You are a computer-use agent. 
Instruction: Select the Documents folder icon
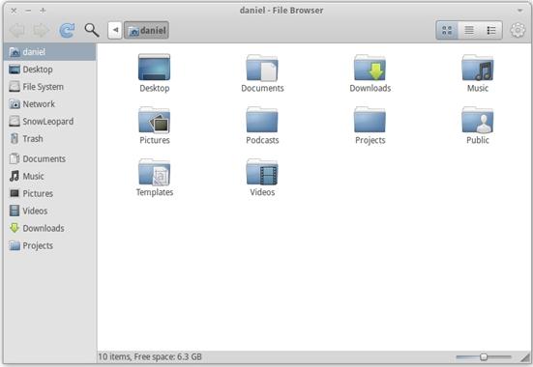coord(262,68)
